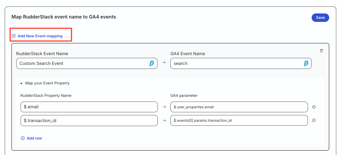Click the Add row link text

point(34,138)
